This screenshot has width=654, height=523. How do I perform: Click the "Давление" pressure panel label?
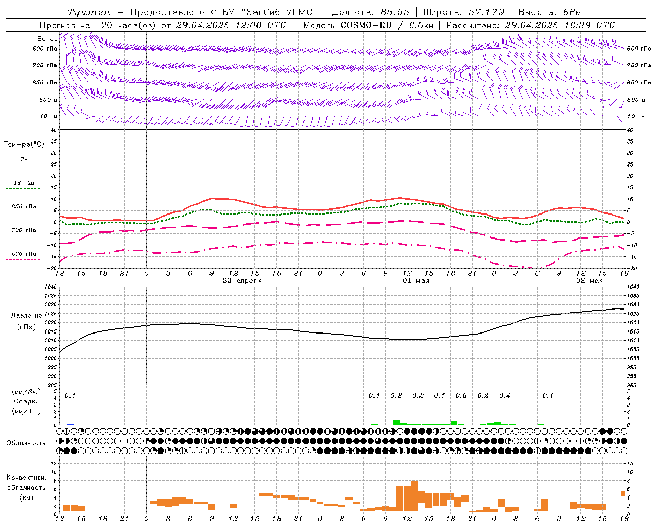[x=26, y=316]
